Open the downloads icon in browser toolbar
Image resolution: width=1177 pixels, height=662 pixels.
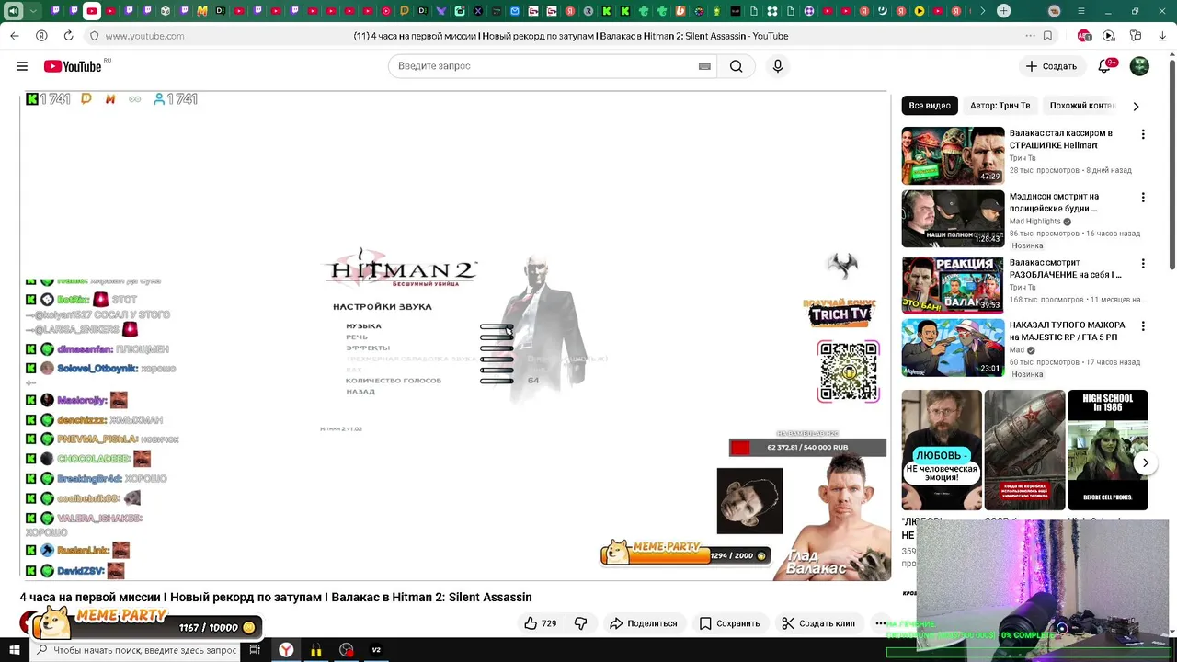point(1162,36)
